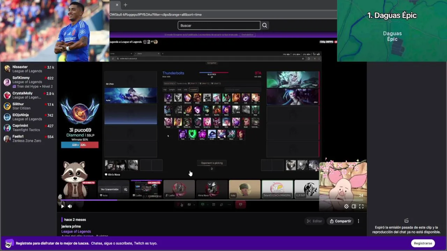The width and height of the screenshot is (447, 251).
Task: Open Nissaxter's channel in sidebar
Action: click(x=29, y=69)
